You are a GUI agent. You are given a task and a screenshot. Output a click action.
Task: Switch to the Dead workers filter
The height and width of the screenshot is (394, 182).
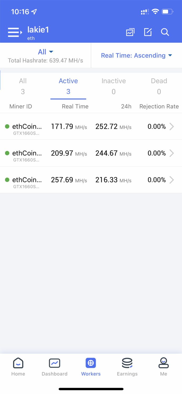point(159,86)
